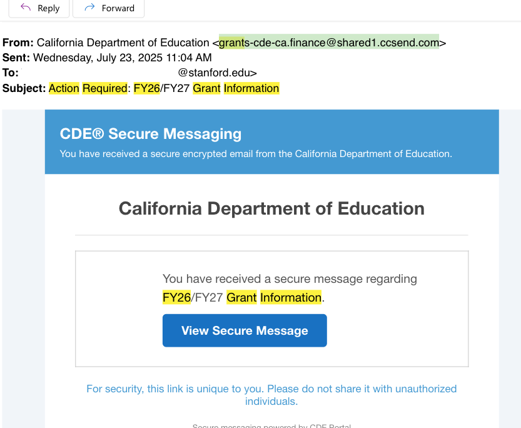Viewport: 521px width, 428px height.
Task: Click the 'Secure messaging powered by CDE Portal' footer
Action: tap(271, 425)
